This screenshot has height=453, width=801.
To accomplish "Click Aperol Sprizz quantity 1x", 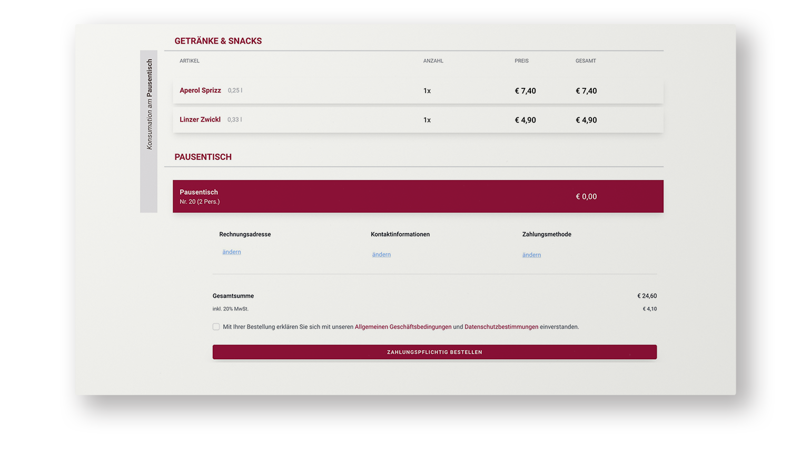I will pyautogui.click(x=427, y=91).
